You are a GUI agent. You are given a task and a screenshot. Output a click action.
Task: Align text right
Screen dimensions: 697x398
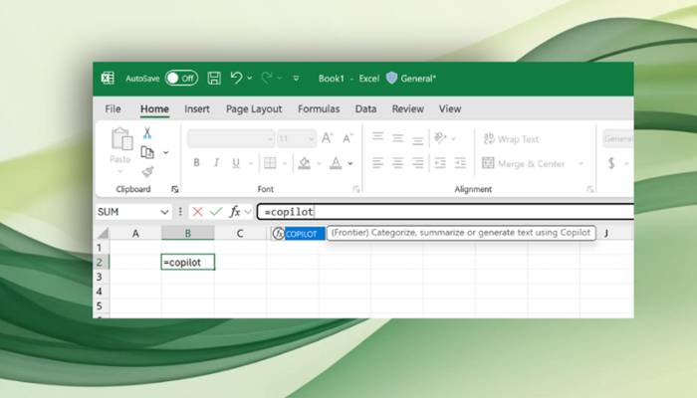point(417,163)
